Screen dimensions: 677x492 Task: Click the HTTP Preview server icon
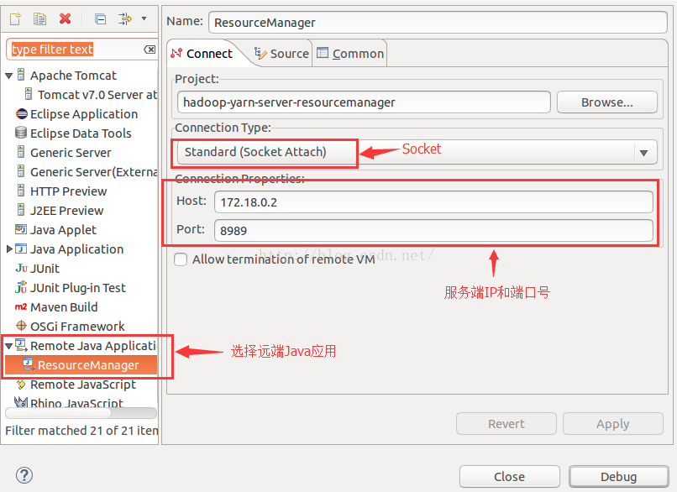click(21, 191)
